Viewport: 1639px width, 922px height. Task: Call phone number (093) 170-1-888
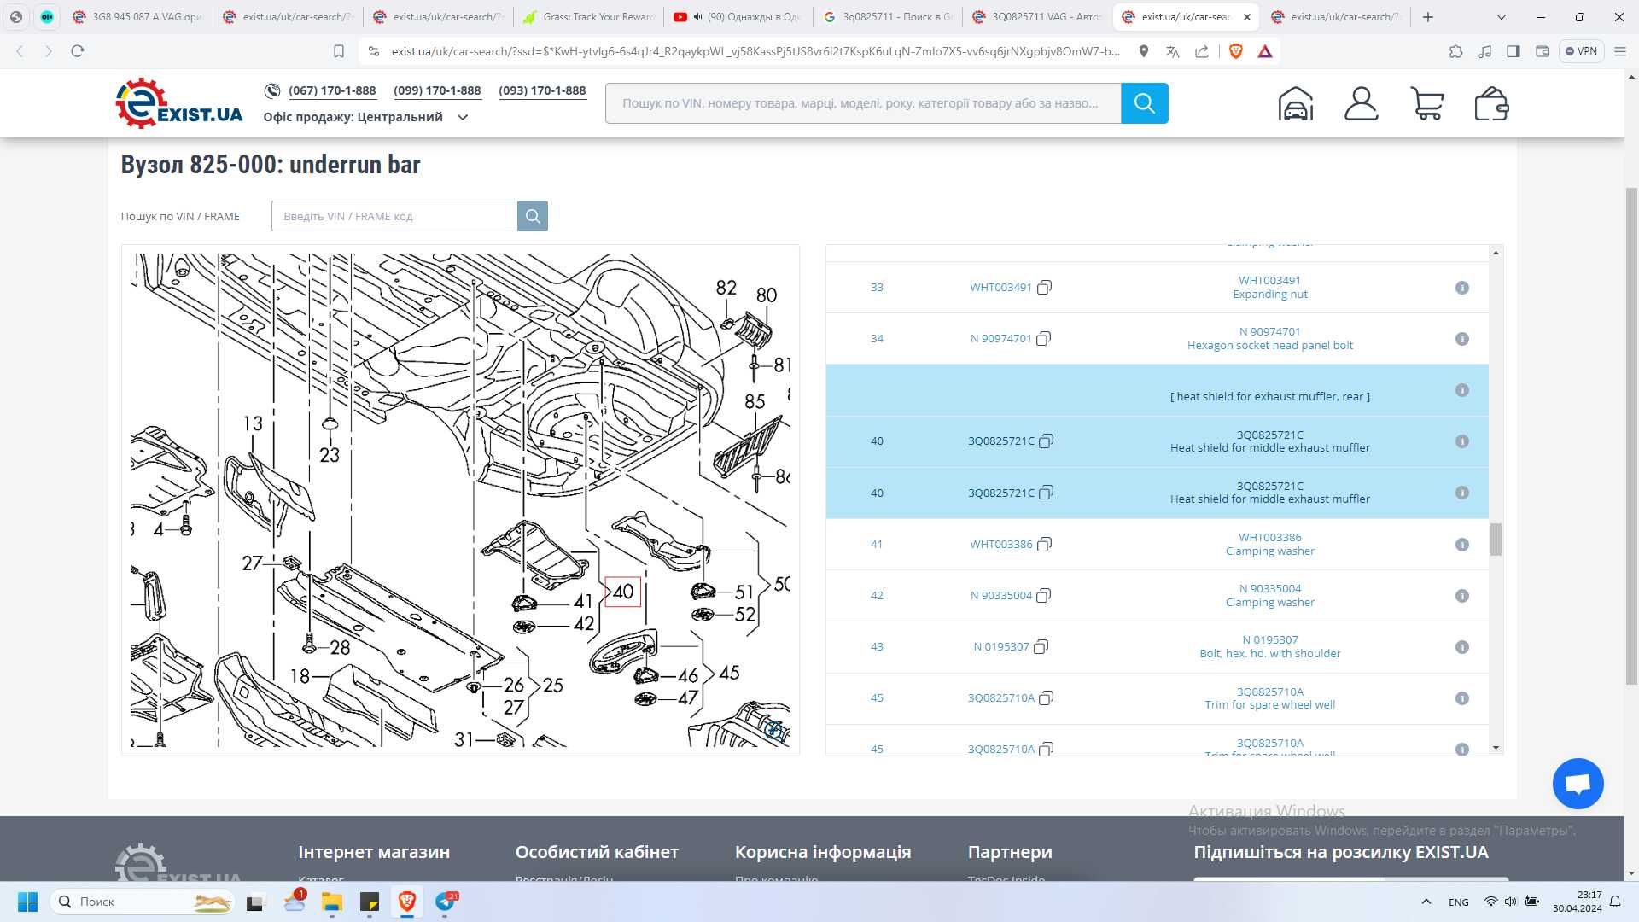tap(542, 90)
